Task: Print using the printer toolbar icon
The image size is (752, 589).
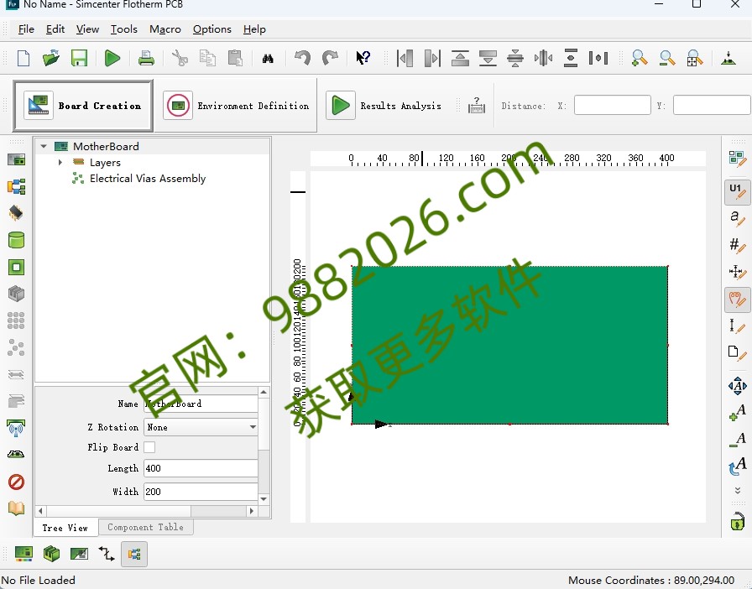Action: coord(146,58)
